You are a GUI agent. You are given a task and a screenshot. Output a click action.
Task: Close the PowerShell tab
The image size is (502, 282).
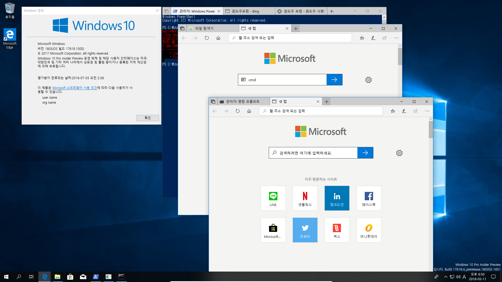219,11
